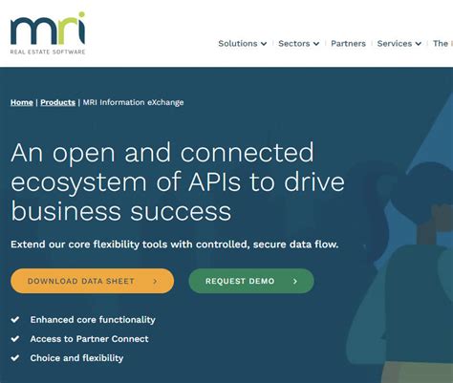Open the Products breadcrumb link

click(57, 102)
